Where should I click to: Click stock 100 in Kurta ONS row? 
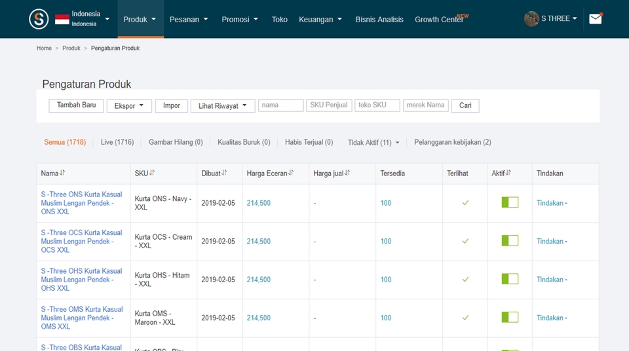pos(386,203)
